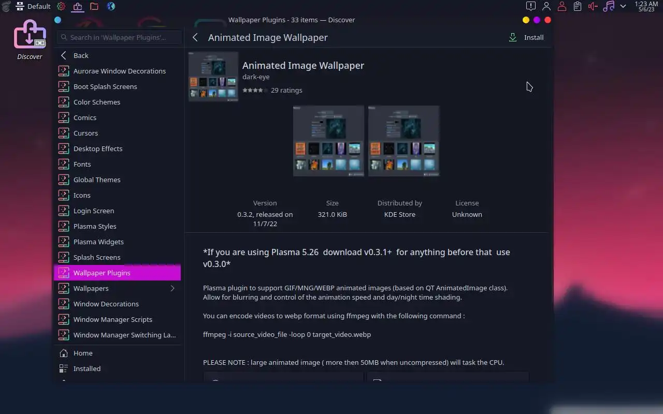Click the 29 ratings link
The height and width of the screenshot is (414, 663).
click(286, 90)
